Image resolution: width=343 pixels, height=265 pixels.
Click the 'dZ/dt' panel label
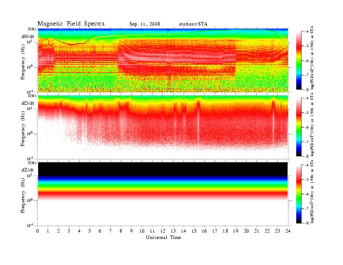28,170
